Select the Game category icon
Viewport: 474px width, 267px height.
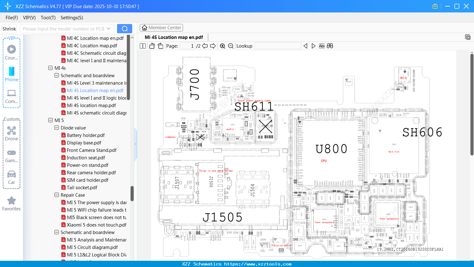point(11,155)
